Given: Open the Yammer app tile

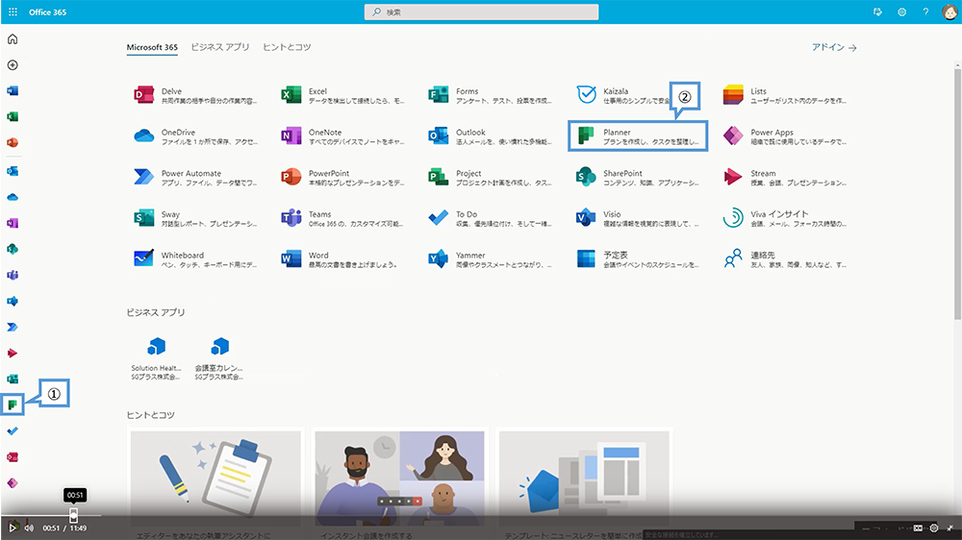Looking at the screenshot, I should pos(490,259).
